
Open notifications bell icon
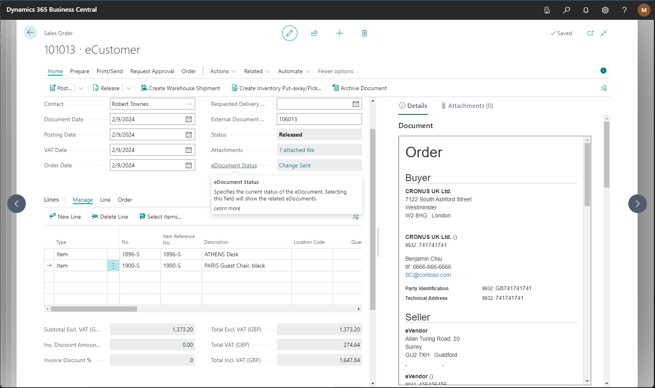586,10
